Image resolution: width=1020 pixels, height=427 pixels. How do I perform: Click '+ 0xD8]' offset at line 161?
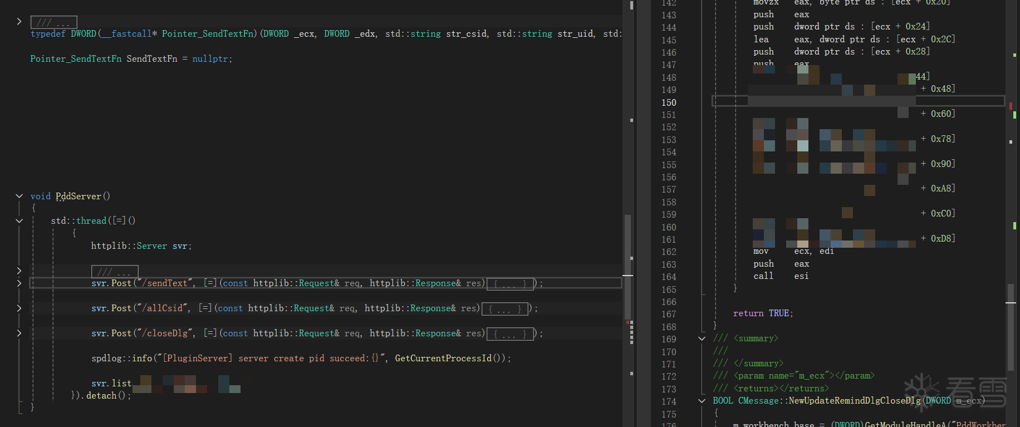click(938, 239)
